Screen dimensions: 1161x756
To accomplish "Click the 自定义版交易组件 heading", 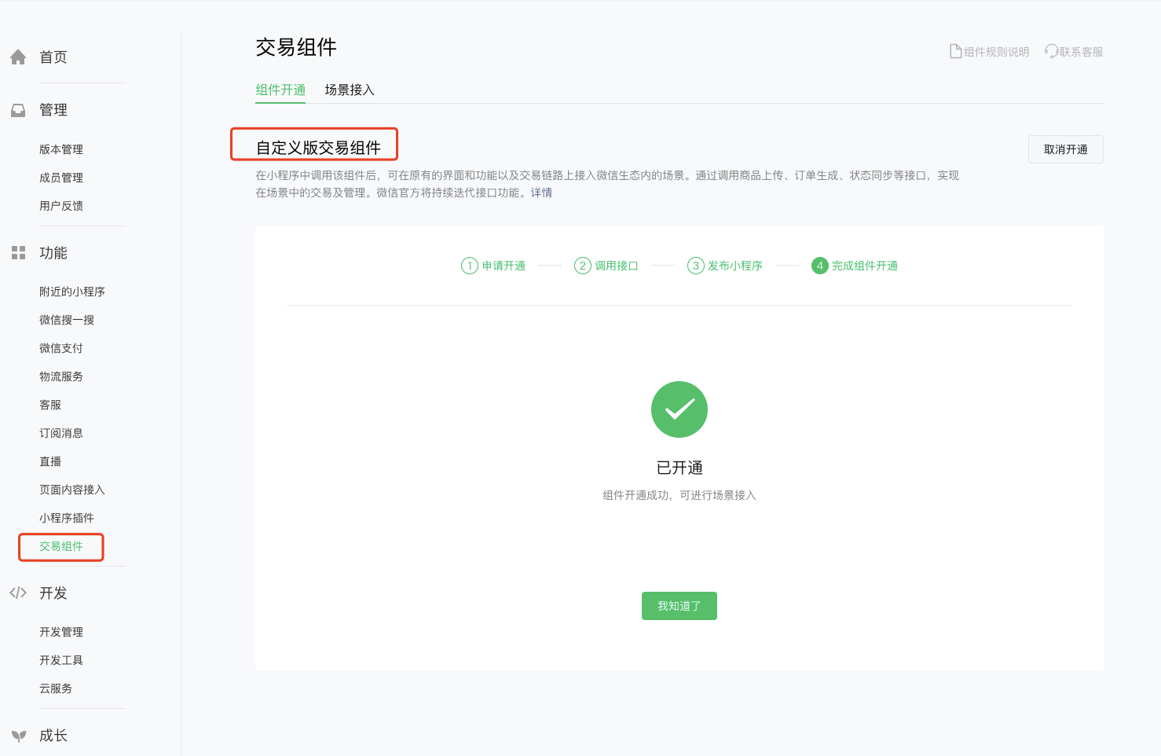I will point(318,148).
